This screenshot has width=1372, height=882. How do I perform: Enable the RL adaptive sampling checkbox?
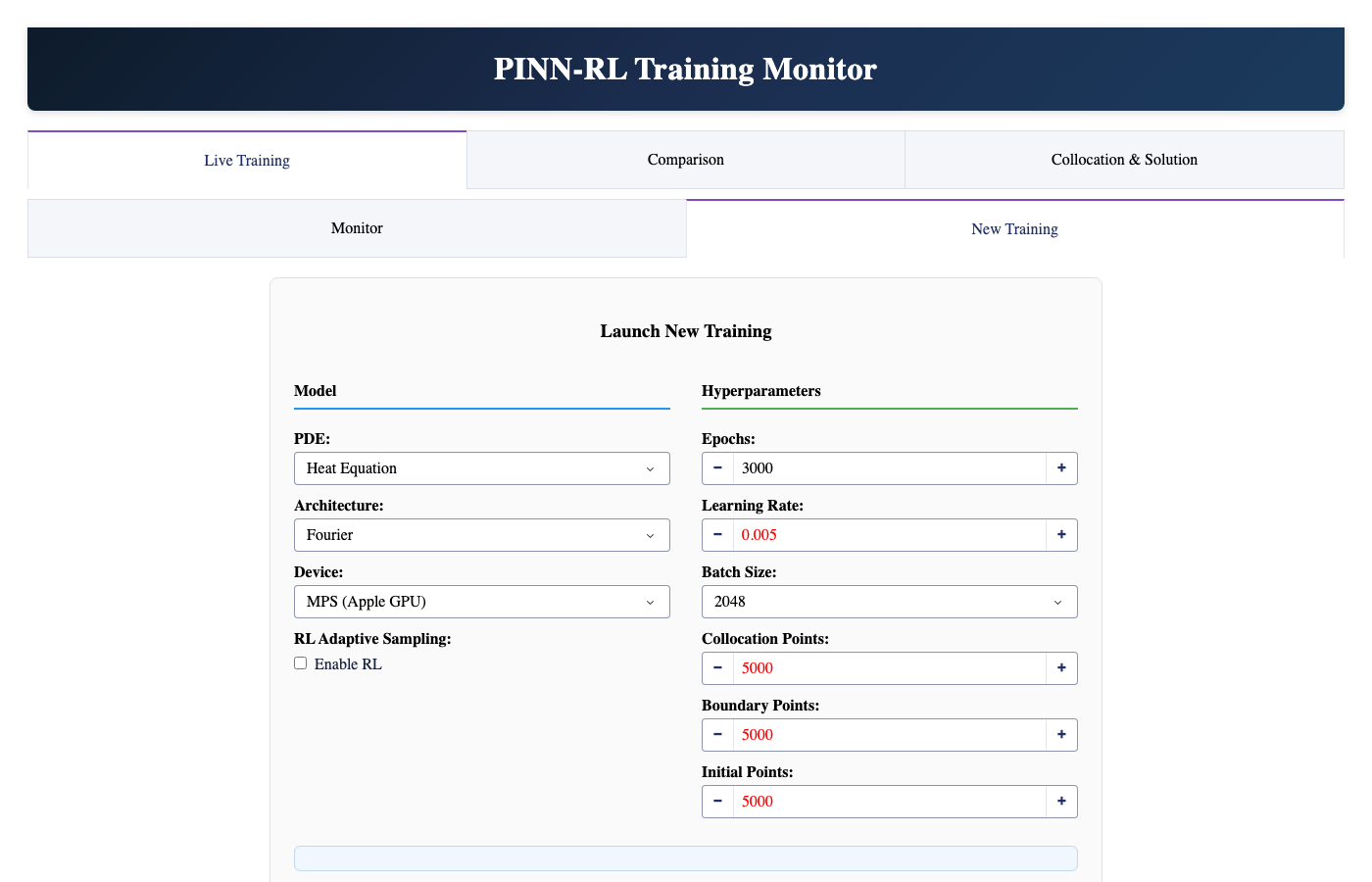301,663
